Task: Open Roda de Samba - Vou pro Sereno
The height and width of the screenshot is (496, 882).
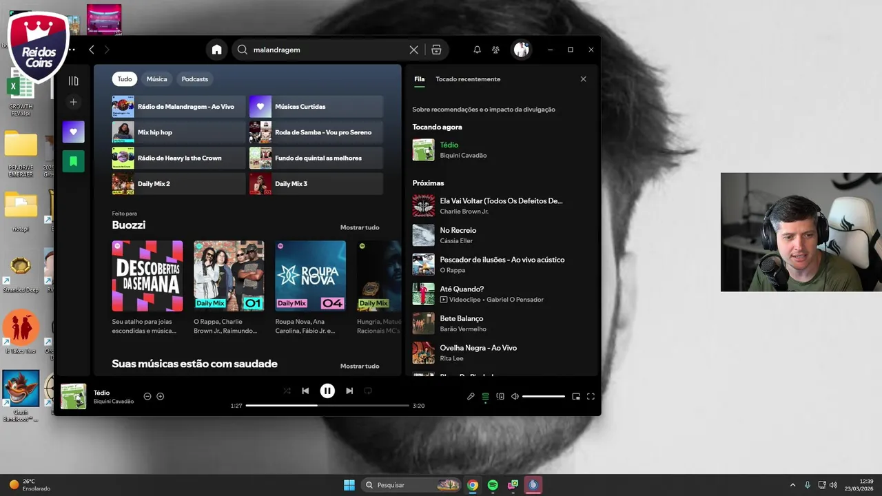Action: pyautogui.click(x=316, y=132)
